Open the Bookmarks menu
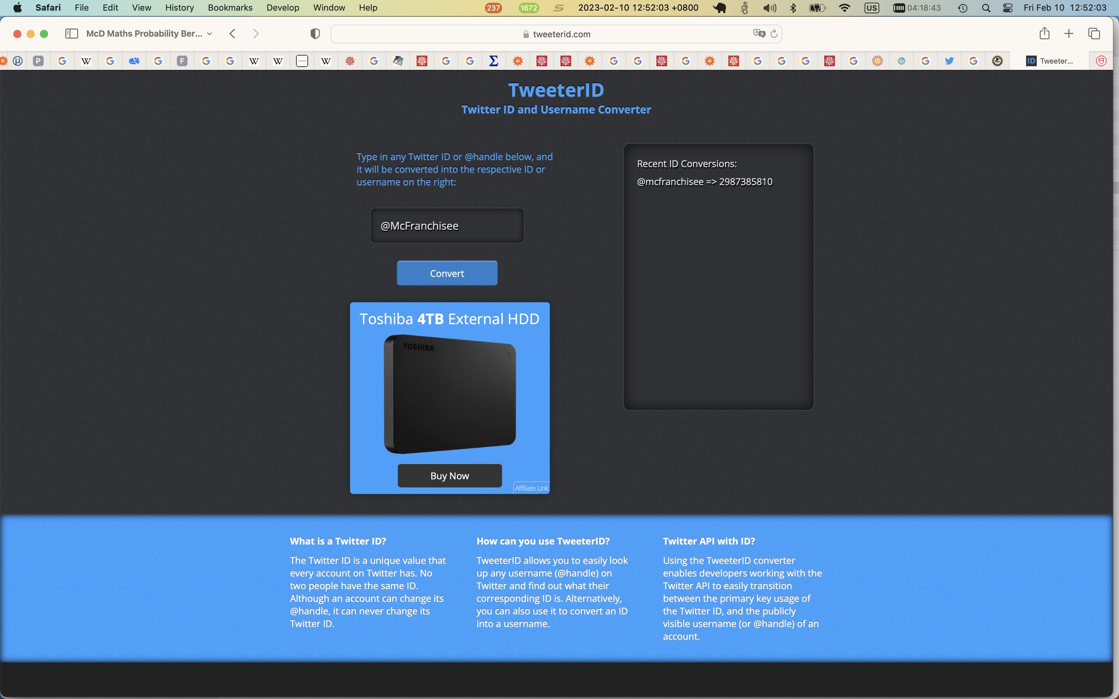 point(230,8)
